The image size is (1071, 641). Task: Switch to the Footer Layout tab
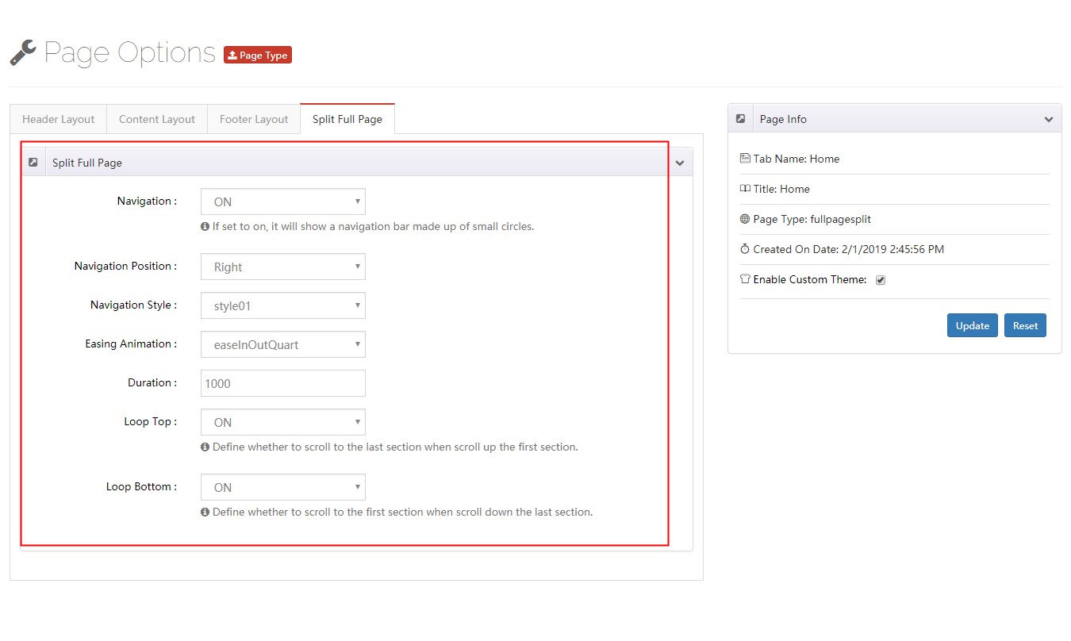click(x=254, y=119)
